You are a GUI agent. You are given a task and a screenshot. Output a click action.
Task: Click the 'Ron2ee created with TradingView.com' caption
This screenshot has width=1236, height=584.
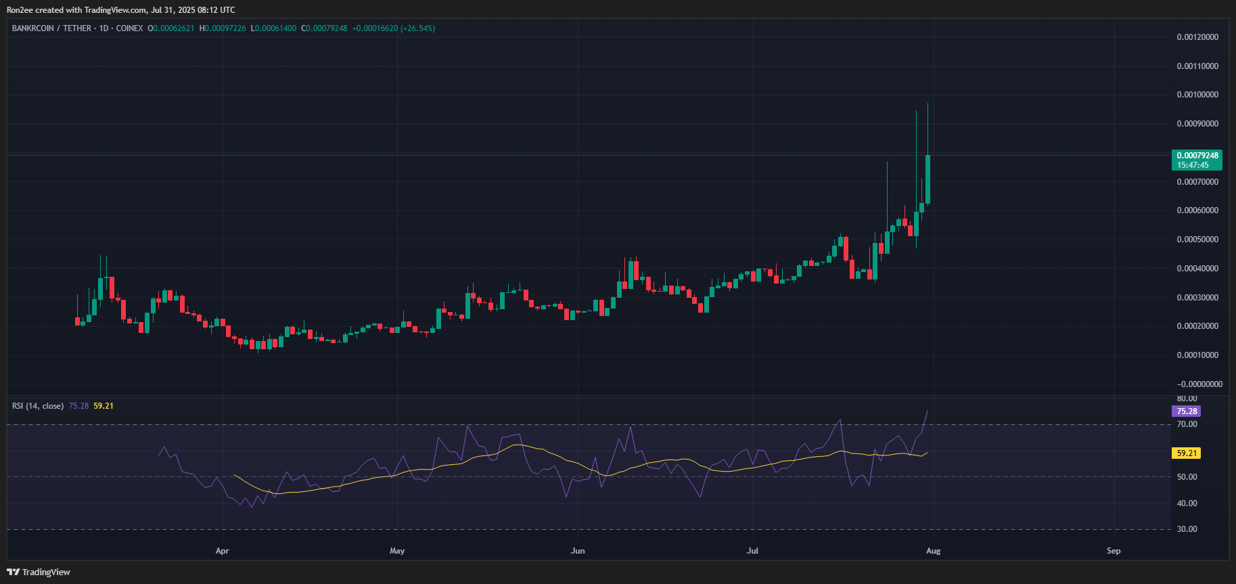[121, 10]
